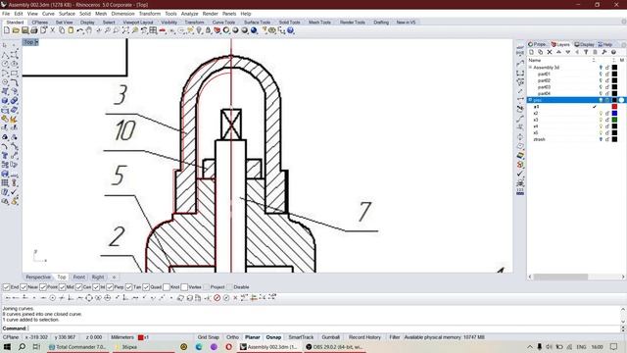Toggle the Cen osnap checkbox
The height and width of the screenshot is (353, 627).
click(x=78, y=287)
